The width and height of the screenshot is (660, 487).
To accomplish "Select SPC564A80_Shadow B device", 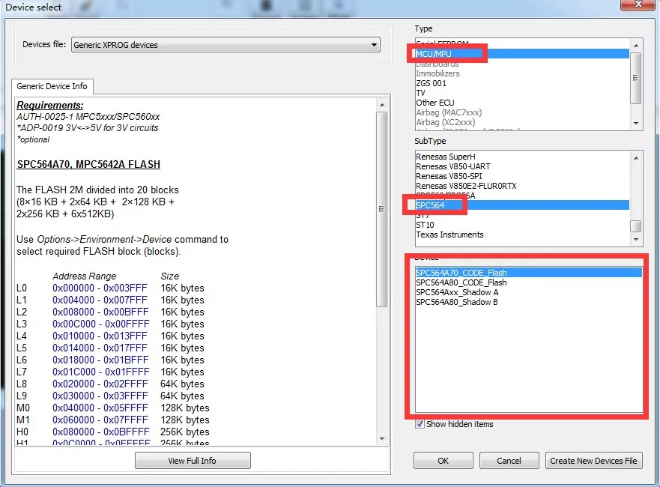I will (528, 302).
